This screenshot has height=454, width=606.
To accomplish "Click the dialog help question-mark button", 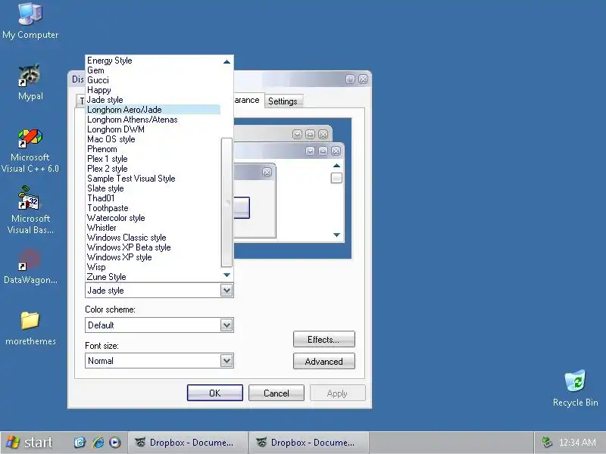I will coord(350,79).
